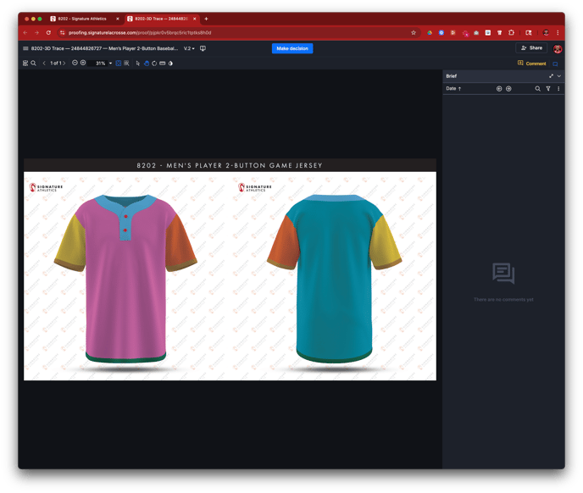Screen dimensions: 583x493
Task: Toggle the contrast half-circle icon in toolbar
Action: (170, 63)
